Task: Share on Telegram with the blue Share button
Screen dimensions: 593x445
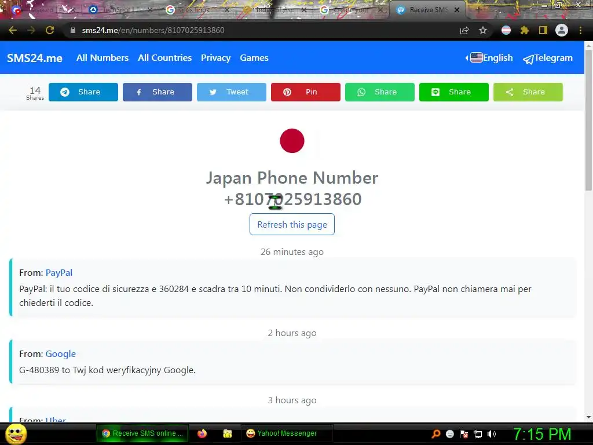Action: click(83, 92)
